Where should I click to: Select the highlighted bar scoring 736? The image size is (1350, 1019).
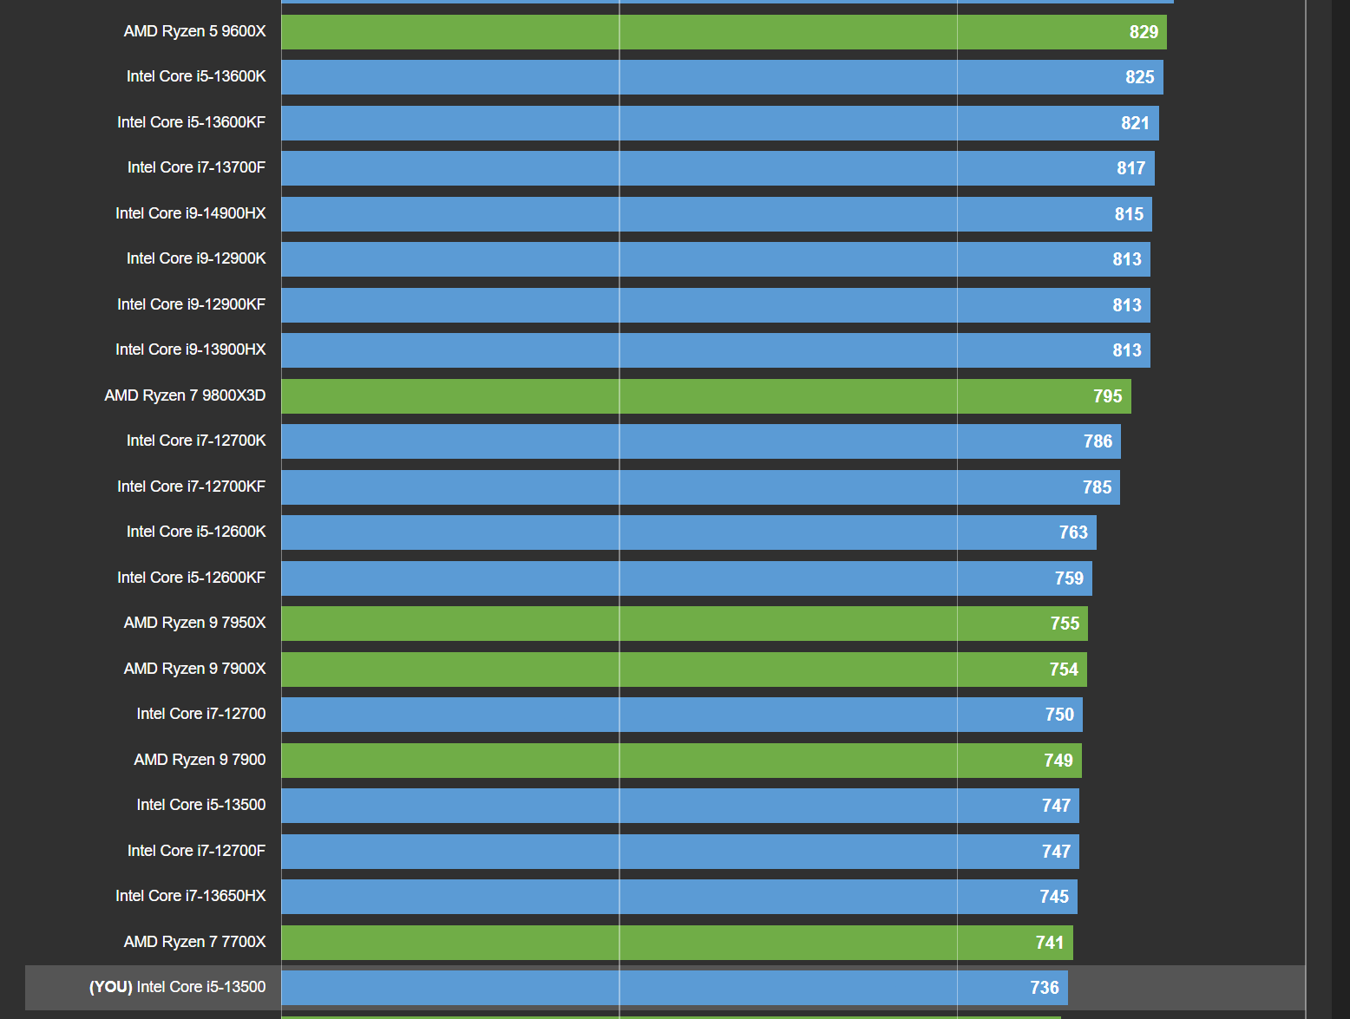click(674, 988)
